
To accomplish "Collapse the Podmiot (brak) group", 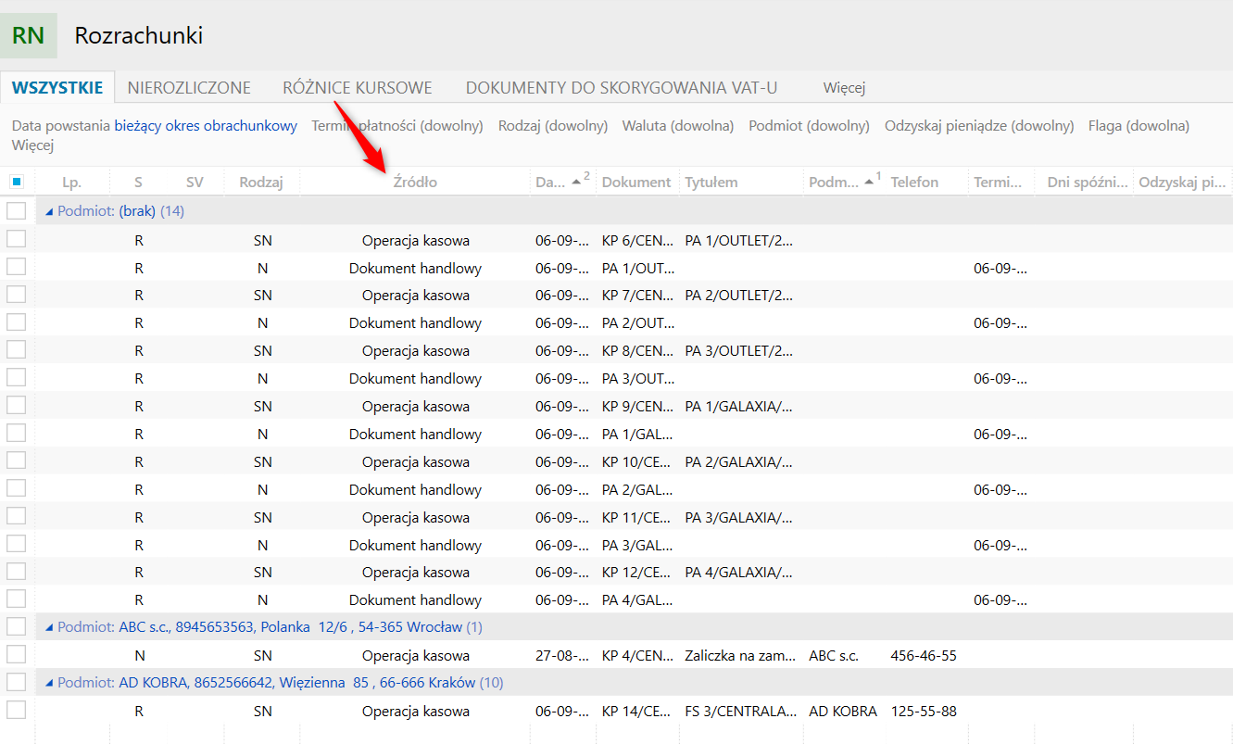I will tap(49, 211).
